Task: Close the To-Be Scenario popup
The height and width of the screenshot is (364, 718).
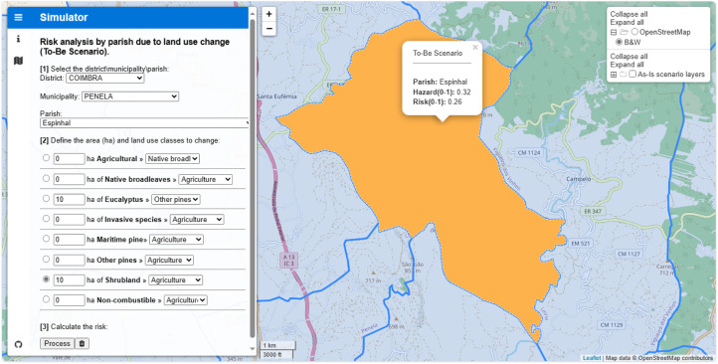Action: (x=474, y=47)
